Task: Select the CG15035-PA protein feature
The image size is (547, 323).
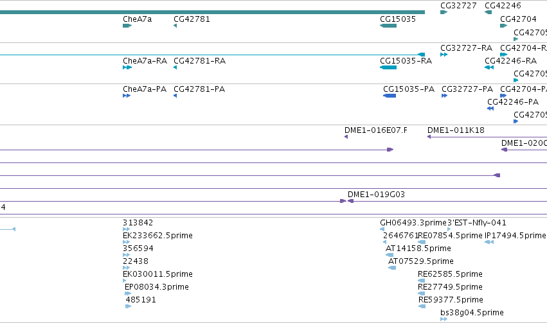Action: 390,96
